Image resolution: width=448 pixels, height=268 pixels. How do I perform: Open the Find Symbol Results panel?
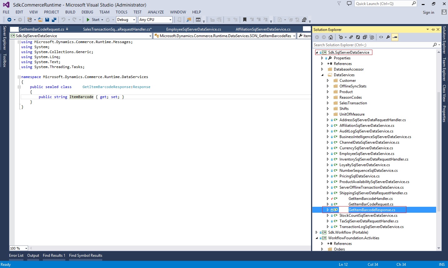point(86,256)
